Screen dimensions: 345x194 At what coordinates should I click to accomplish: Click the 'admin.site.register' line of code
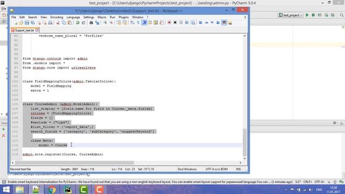point(63,155)
